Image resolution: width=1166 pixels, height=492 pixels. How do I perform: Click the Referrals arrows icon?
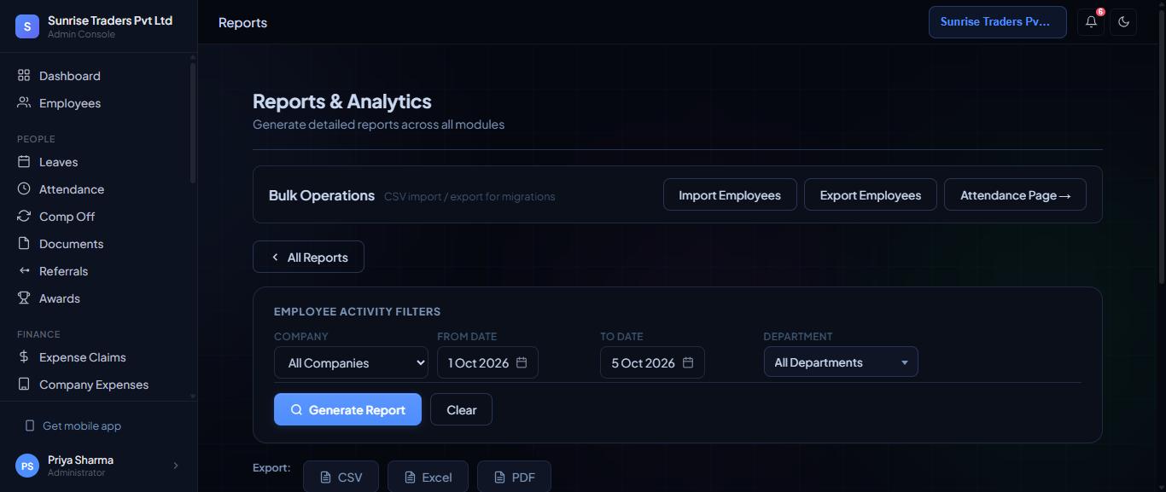pos(24,271)
